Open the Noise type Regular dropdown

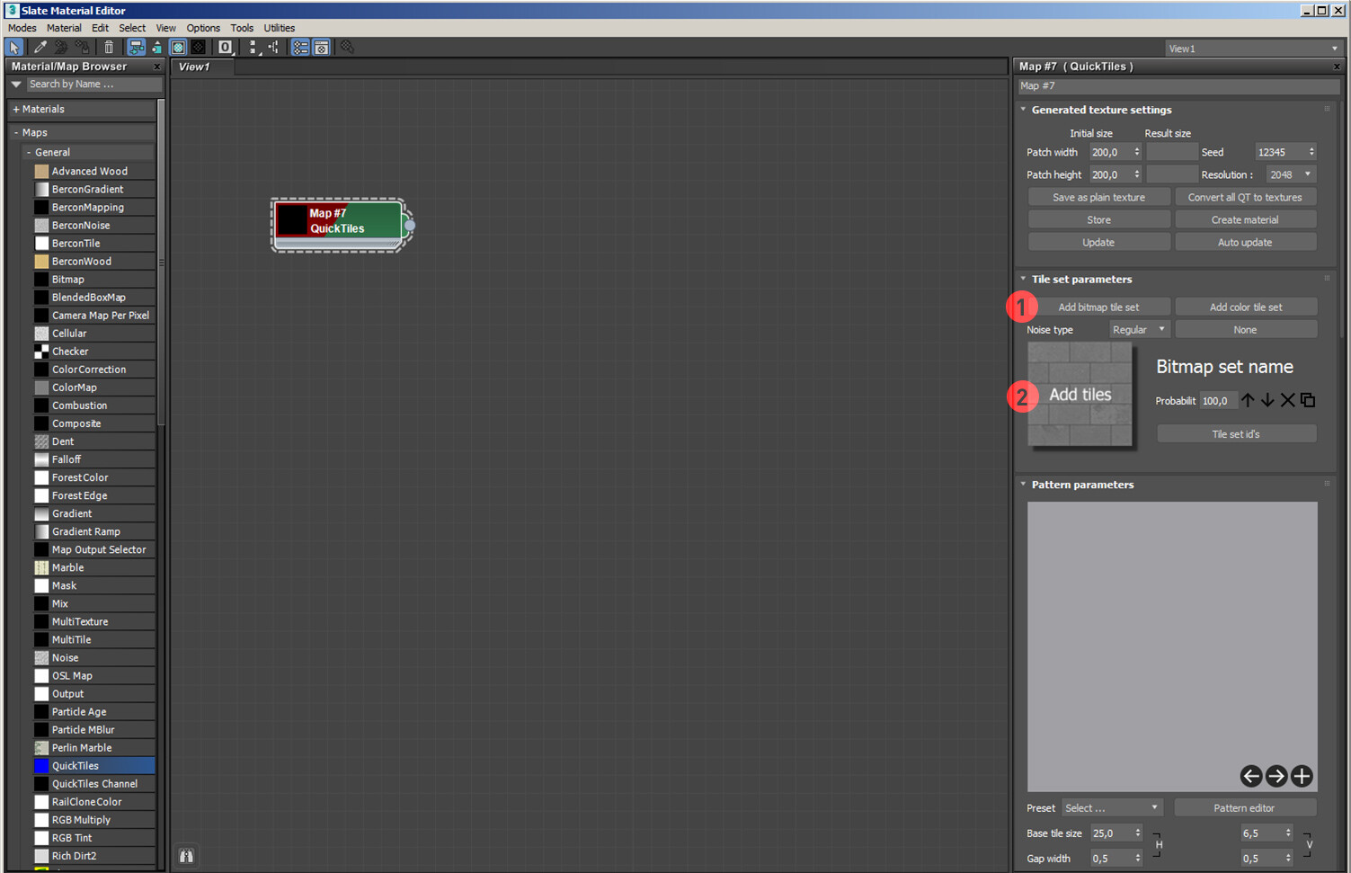[x=1139, y=330]
